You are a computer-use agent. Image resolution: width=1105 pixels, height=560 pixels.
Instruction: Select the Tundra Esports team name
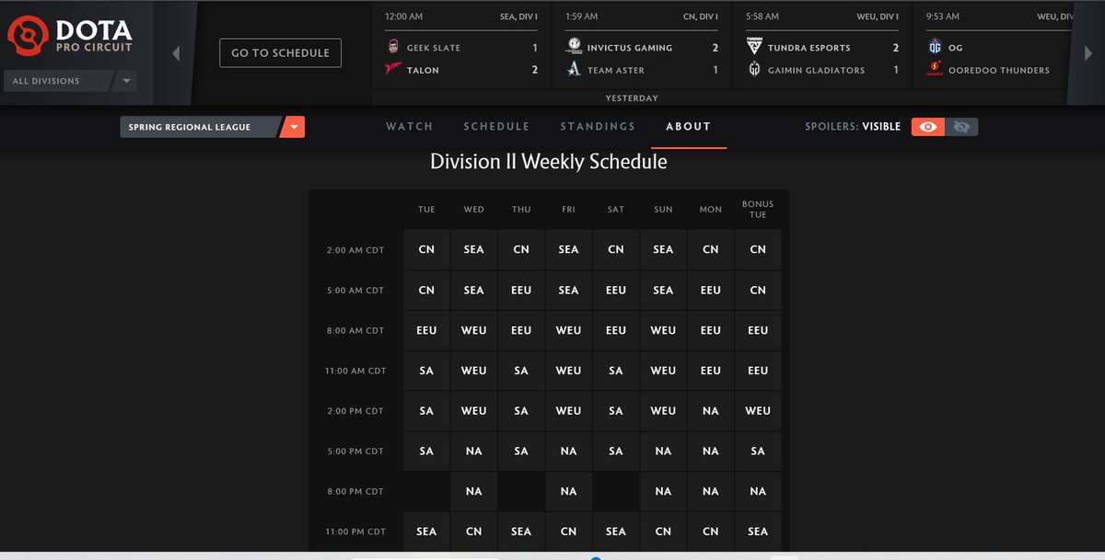[x=811, y=48]
